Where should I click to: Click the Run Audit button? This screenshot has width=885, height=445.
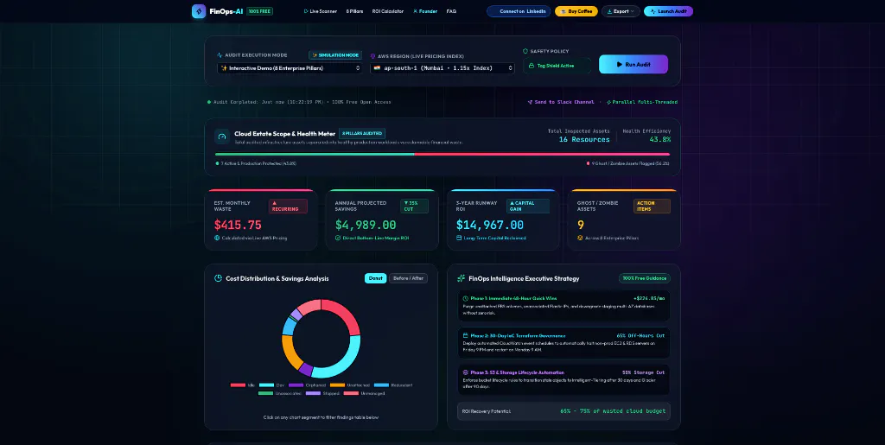[634, 64]
